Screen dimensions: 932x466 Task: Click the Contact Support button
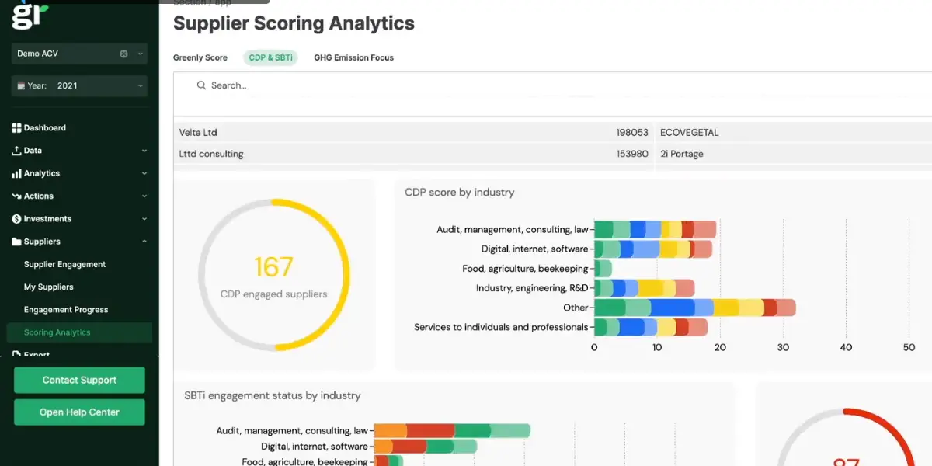pos(79,381)
